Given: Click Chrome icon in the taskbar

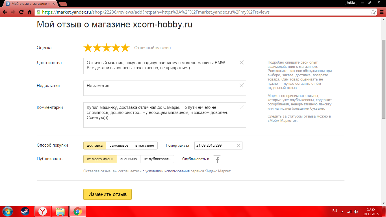Looking at the screenshot, I should pyautogui.click(x=78, y=211).
